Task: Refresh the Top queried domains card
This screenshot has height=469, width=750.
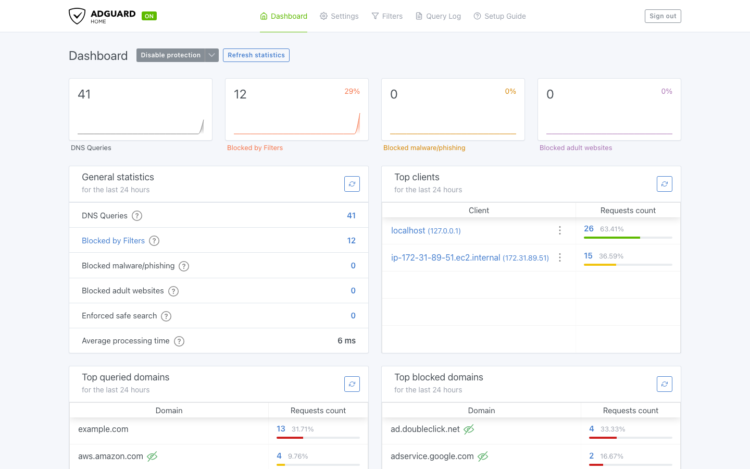Action: (x=352, y=384)
